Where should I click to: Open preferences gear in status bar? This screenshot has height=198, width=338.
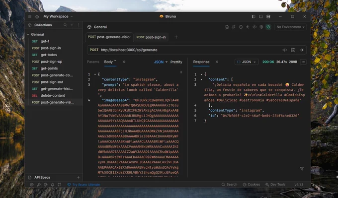click(32, 185)
